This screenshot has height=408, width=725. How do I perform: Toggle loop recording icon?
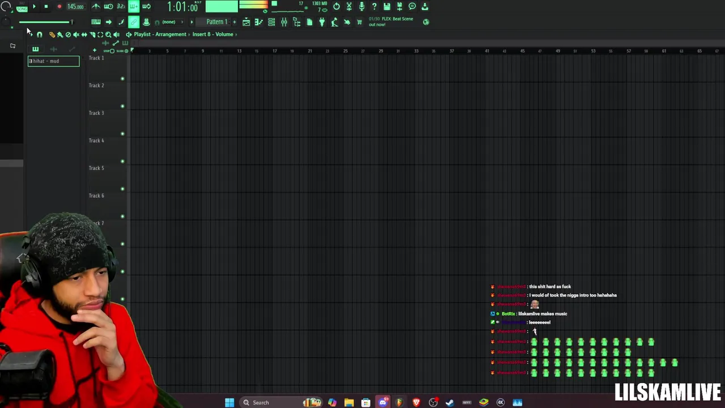pos(146,6)
